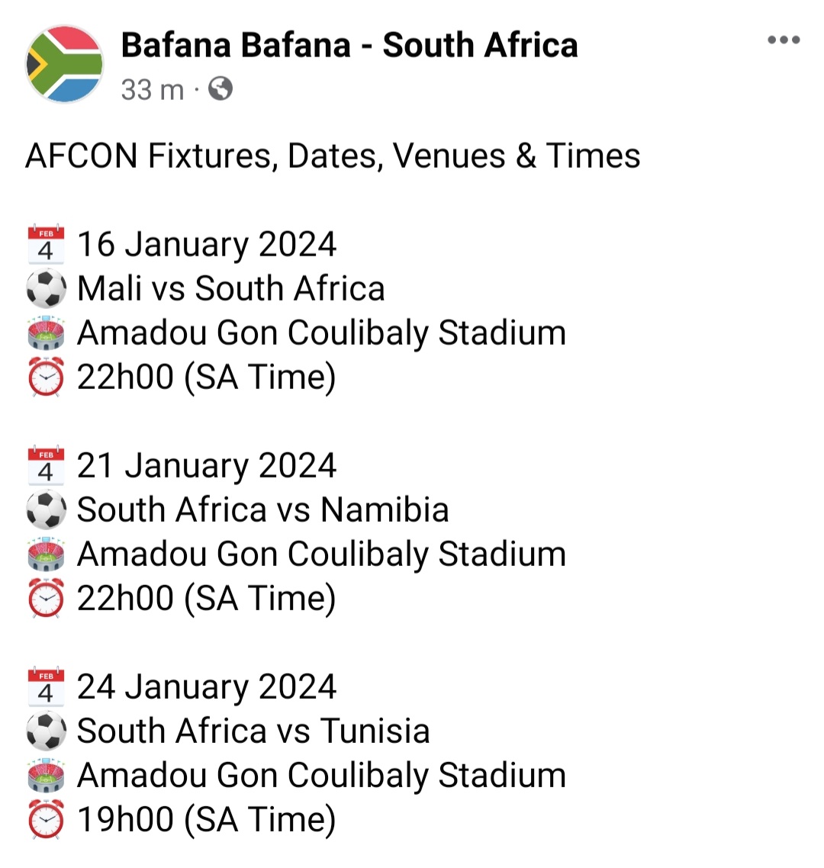Click the South Africa flag profile picture
824x868 pixels.
tap(64, 64)
